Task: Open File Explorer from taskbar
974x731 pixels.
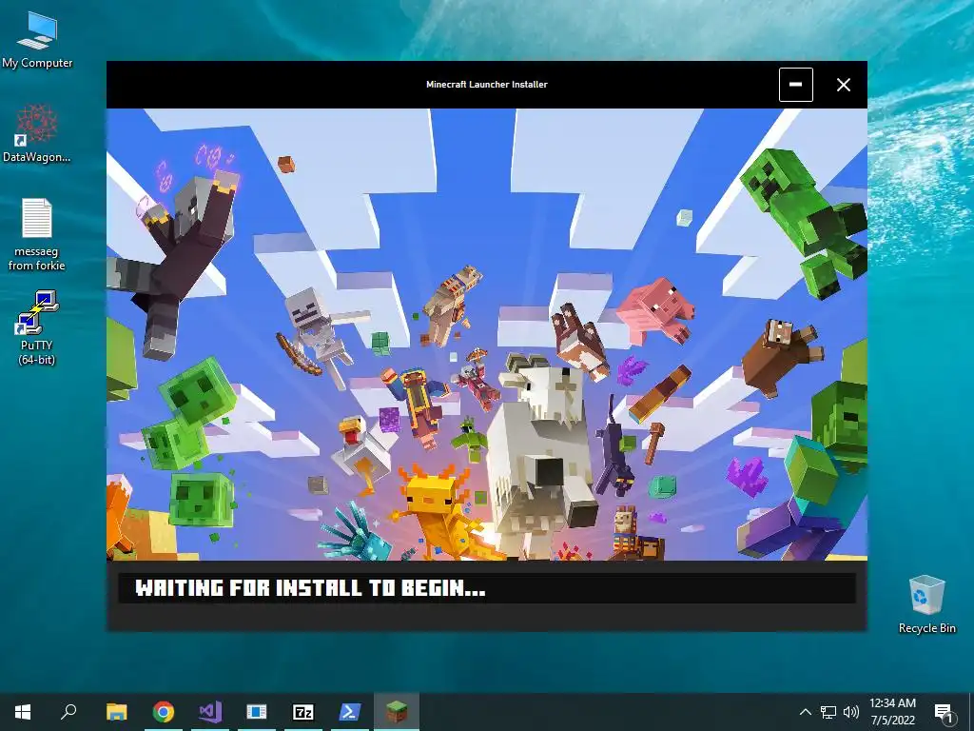Action: (x=116, y=712)
